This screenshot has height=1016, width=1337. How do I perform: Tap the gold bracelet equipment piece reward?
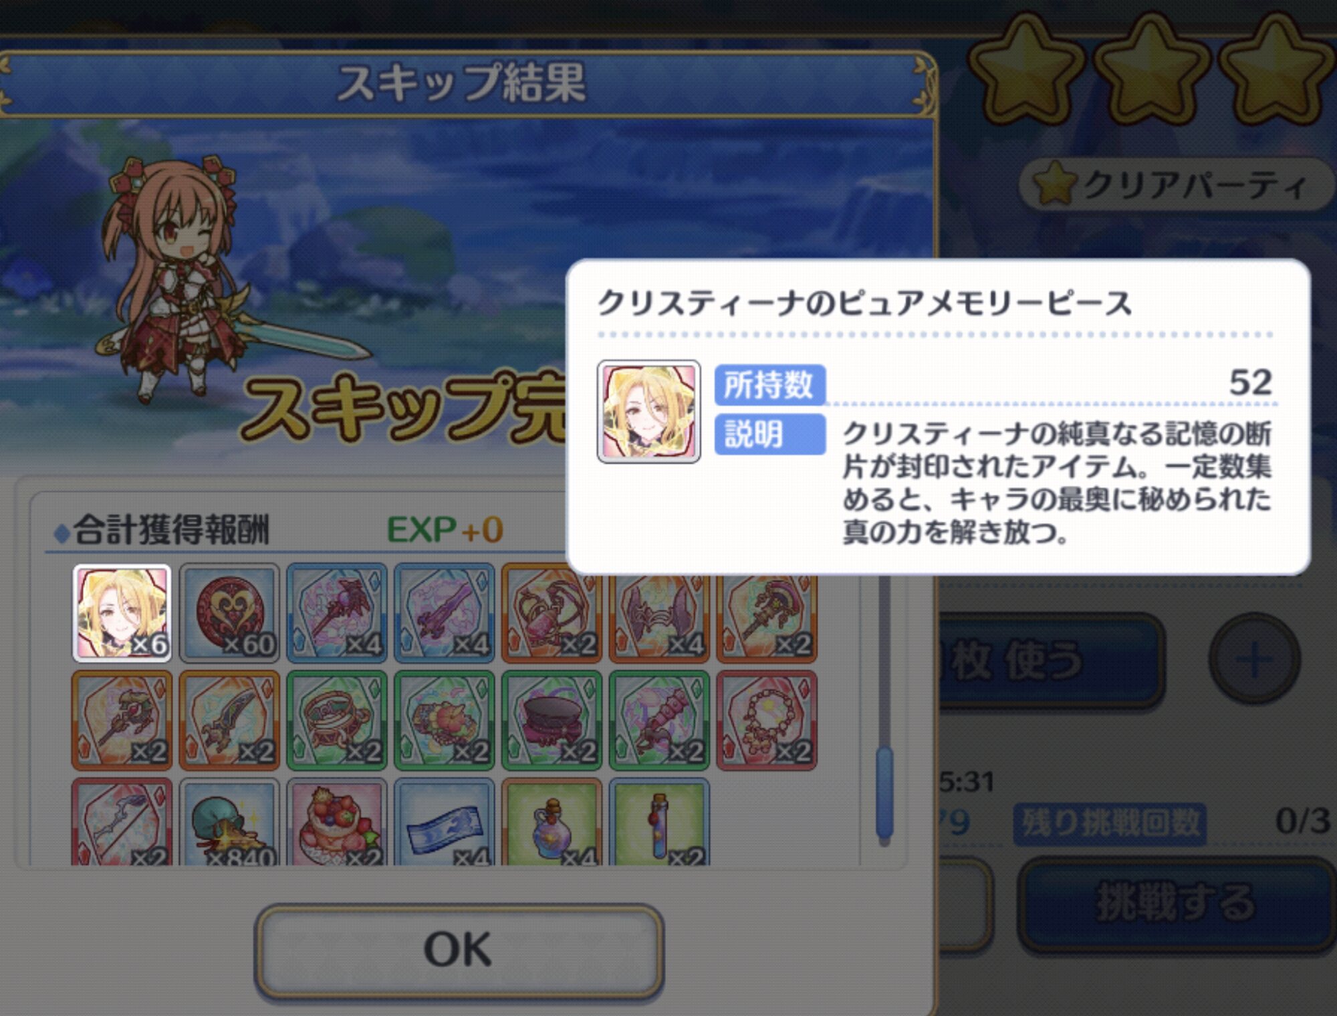click(337, 721)
